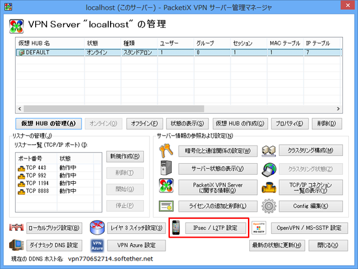Click the TCP 8888 listener icon
The width and height of the screenshot is (358, 269).
[x=21, y=192]
